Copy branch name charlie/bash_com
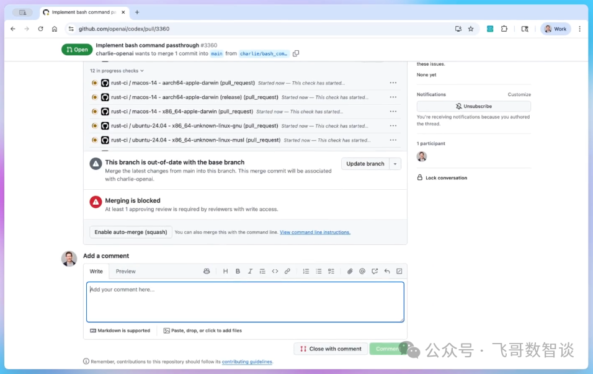Screen dimensions: 593x374 pyautogui.click(x=296, y=53)
